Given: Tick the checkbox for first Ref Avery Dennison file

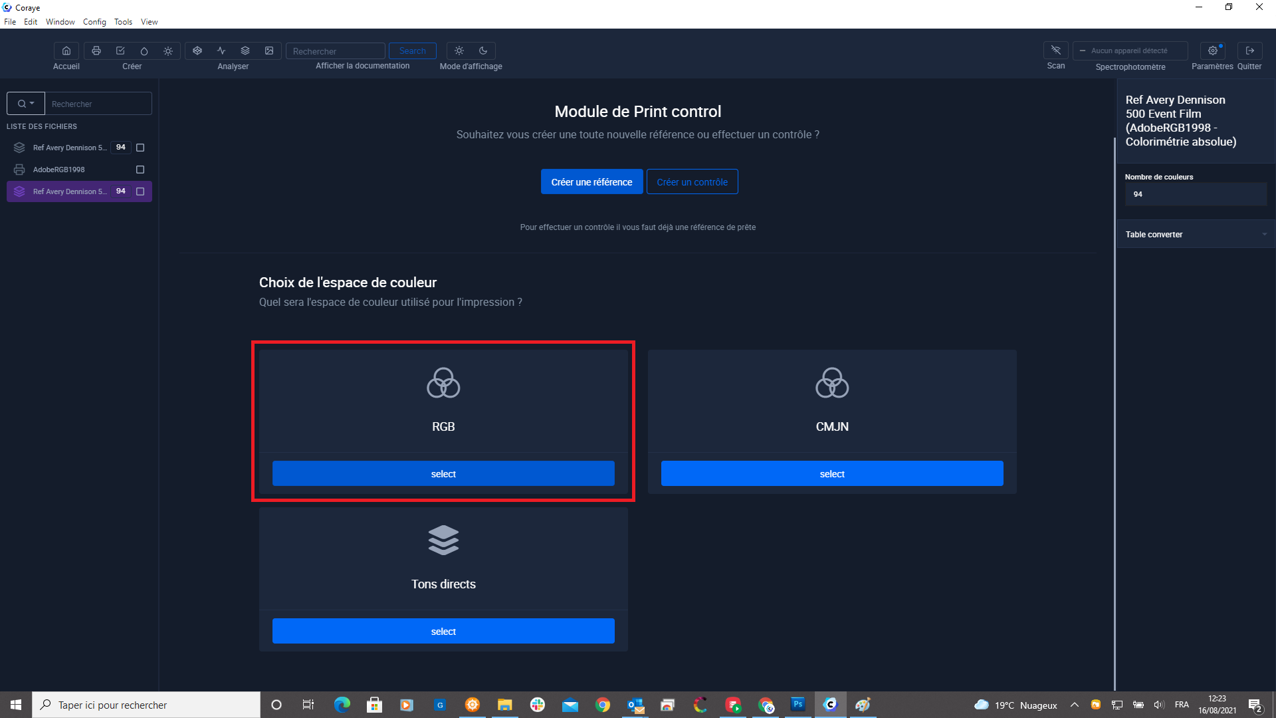Looking at the screenshot, I should pos(140,148).
